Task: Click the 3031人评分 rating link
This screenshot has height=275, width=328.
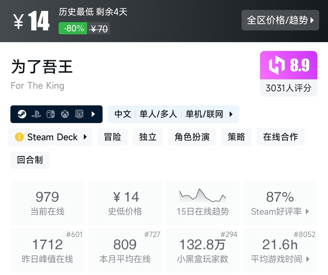Action: tap(288, 88)
